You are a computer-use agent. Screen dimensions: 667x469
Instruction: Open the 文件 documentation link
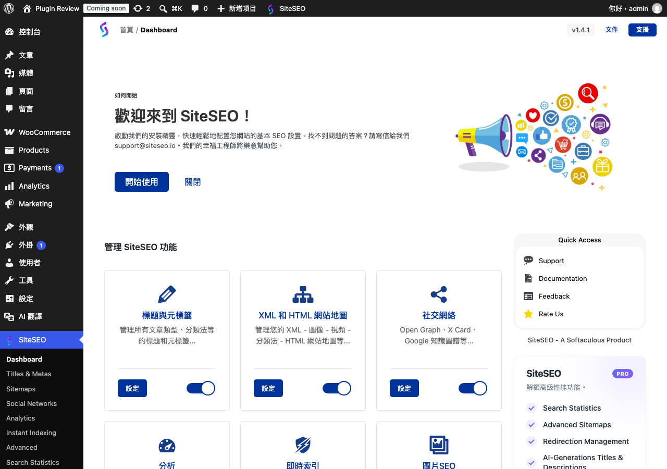(612, 30)
